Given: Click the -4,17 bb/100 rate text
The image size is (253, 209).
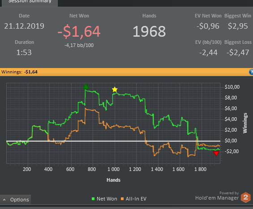Looking at the screenshot, I should click(x=79, y=45).
